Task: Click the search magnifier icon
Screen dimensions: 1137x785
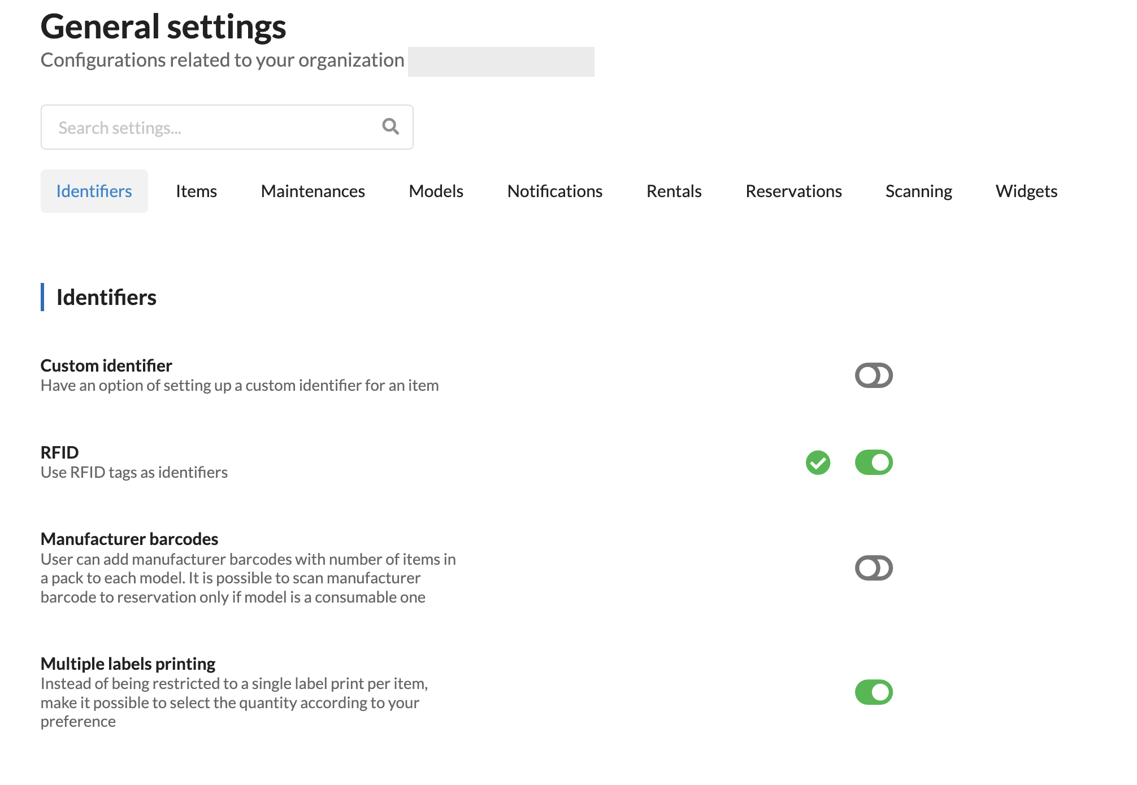Action: [x=390, y=127]
